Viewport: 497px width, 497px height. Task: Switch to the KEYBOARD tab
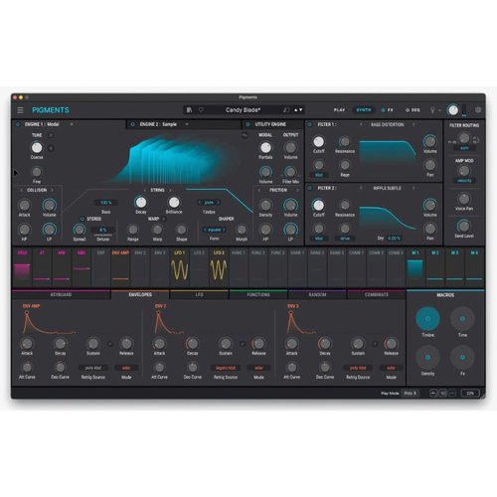(x=61, y=294)
